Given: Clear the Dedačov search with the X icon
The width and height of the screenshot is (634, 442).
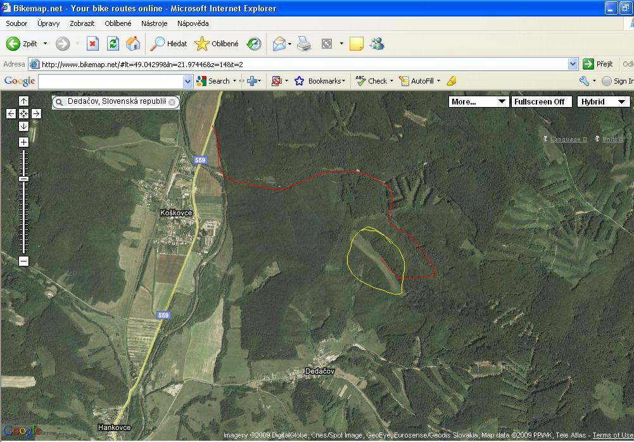Looking at the screenshot, I should pyautogui.click(x=172, y=102).
